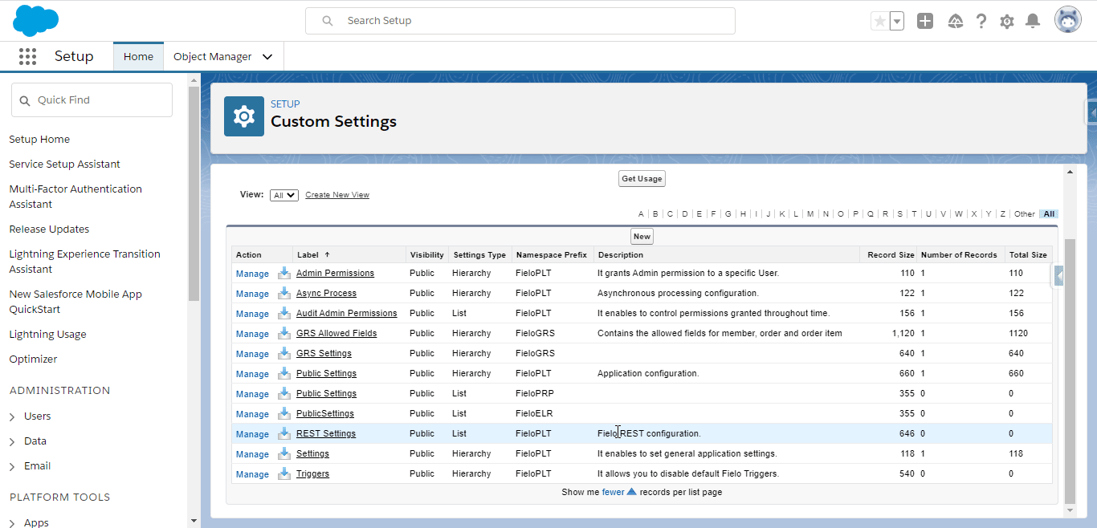Open the Async Process label link
The image size is (1097, 528).
[x=326, y=293]
